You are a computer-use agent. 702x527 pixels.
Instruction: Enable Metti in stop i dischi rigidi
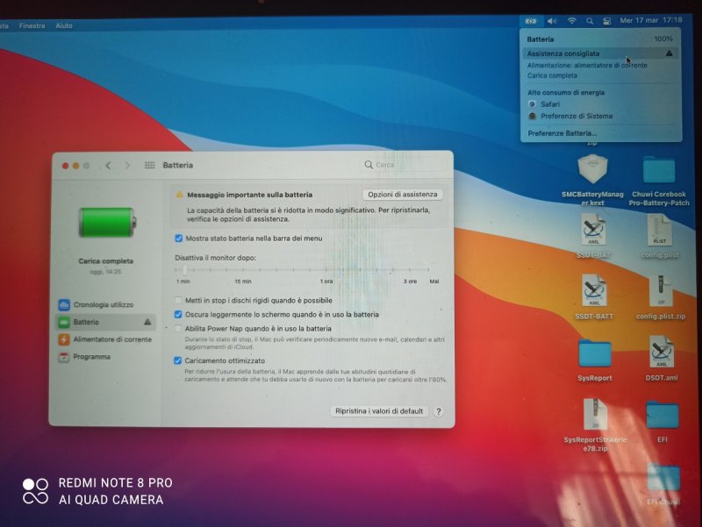[178, 300]
